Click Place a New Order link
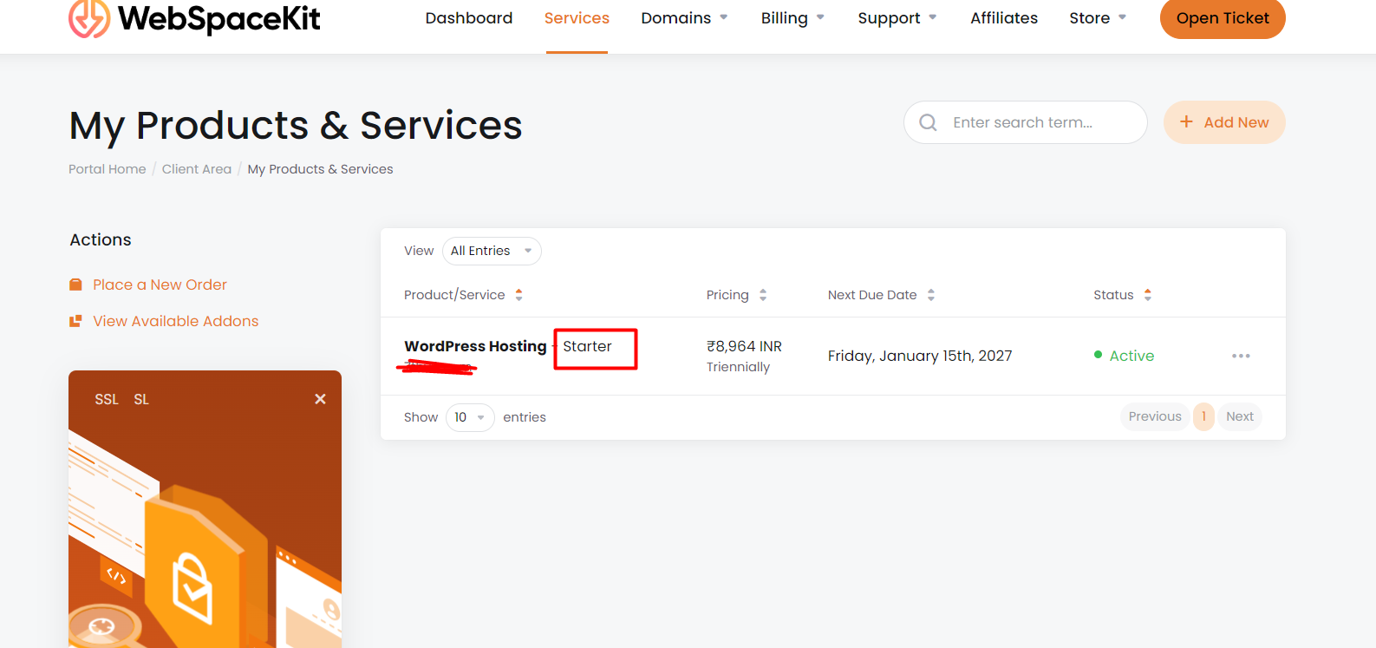 tap(160, 285)
